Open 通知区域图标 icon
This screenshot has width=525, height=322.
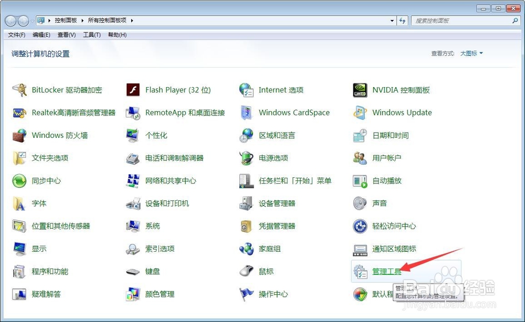point(360,250)
